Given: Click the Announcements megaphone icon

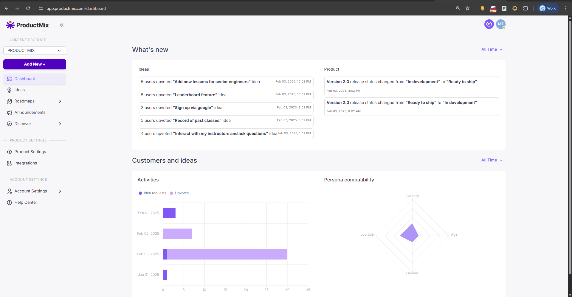Looking at the screenshot, I should pyautogui.click(x=10, y=113).
